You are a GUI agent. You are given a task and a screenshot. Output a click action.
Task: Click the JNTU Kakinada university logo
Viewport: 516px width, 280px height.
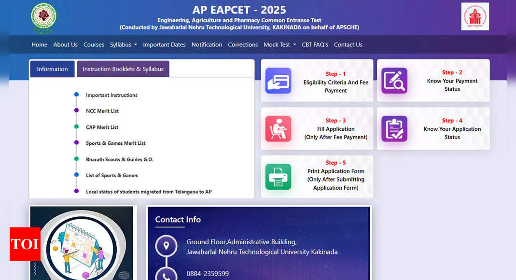[43, 17]
